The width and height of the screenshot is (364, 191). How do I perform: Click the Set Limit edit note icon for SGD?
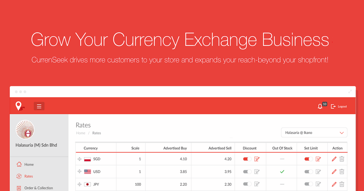(x=318, y=159)
